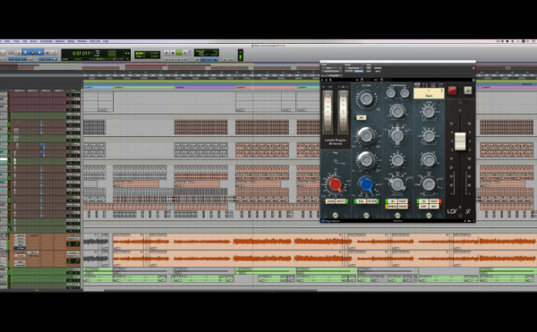Image resolution: width=537 pixels, height=332 pixels.
Task: Click the Stop transport button
Action: point(173,53)
